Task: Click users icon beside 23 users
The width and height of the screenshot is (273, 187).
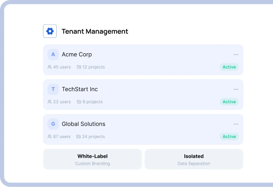Action: tap(49, 102)
